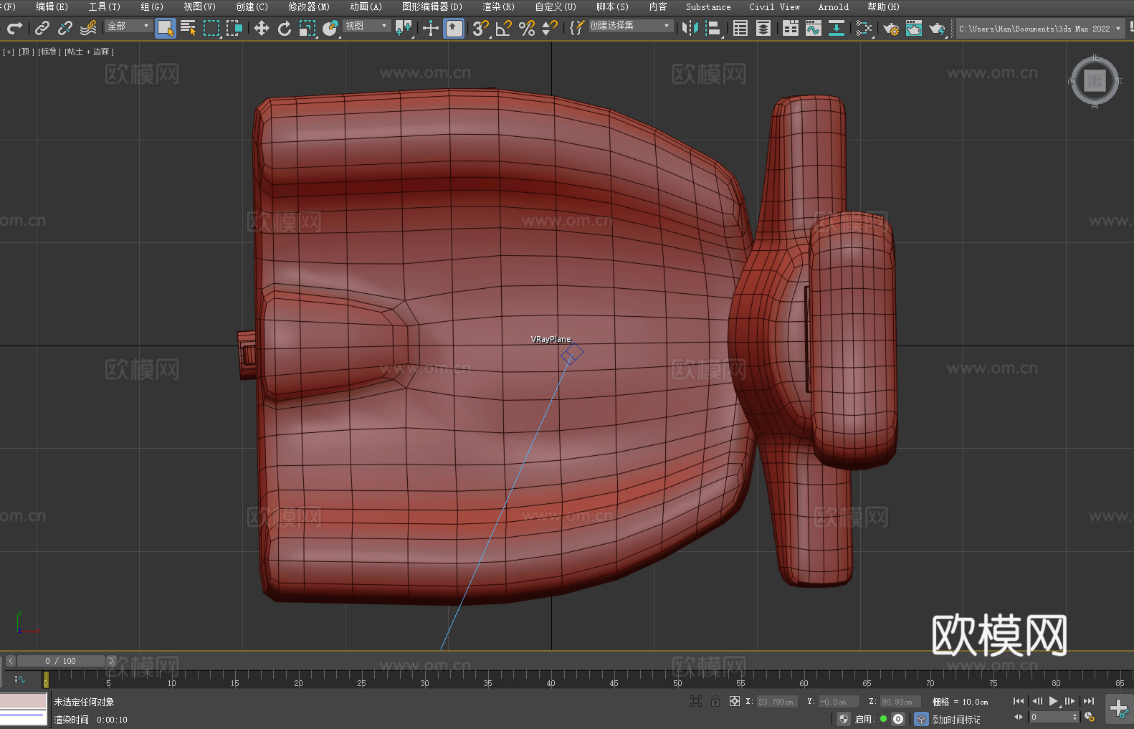The height and width of the screenshot is (729, 1134).
Task: Select the Scale tool
Action: [308, 28]
